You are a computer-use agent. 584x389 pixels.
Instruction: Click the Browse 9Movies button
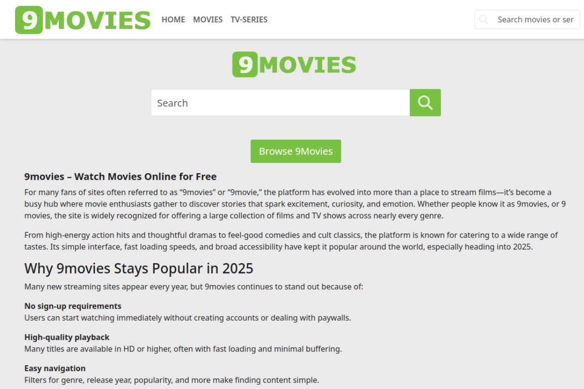click(x=296, y=151)
